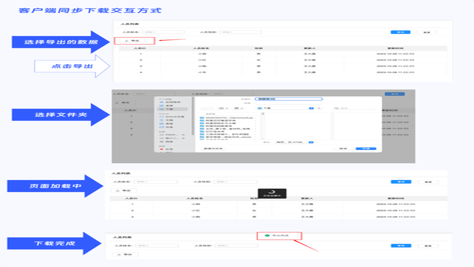
Task: Click 查询 in the 选择导出的数据 step panel
Action: point(400,32)
